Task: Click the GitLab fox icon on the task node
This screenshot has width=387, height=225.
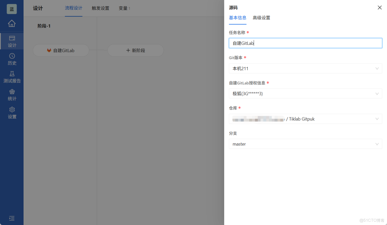Action: pos(49,50)
